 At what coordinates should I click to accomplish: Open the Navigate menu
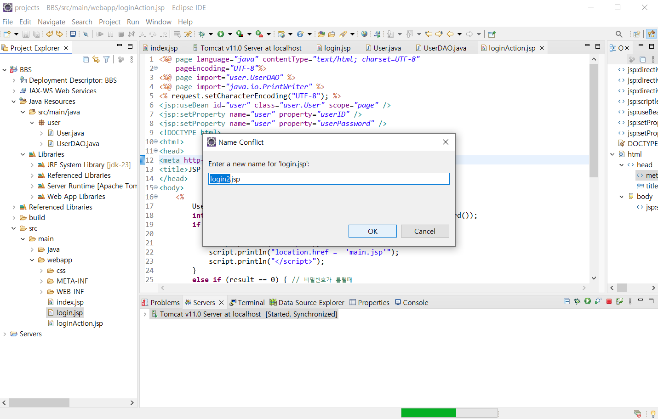coord(51,22)
